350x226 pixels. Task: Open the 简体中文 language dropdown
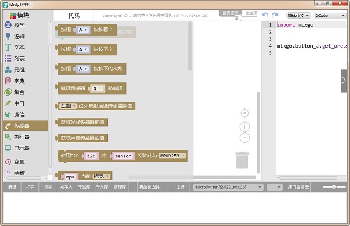tap(299, 16)
